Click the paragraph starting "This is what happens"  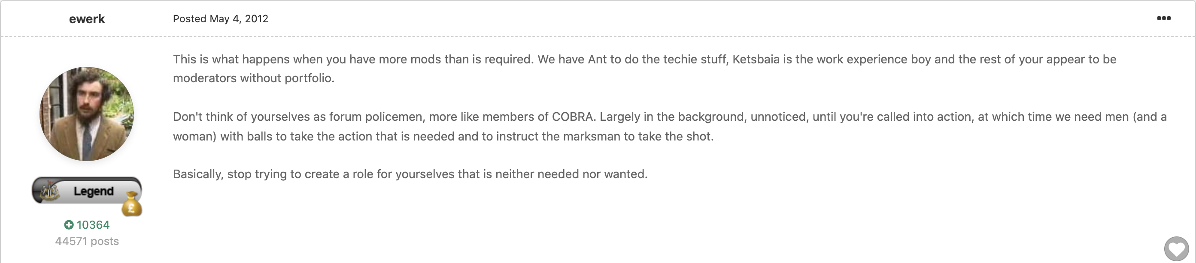(644, 69)
